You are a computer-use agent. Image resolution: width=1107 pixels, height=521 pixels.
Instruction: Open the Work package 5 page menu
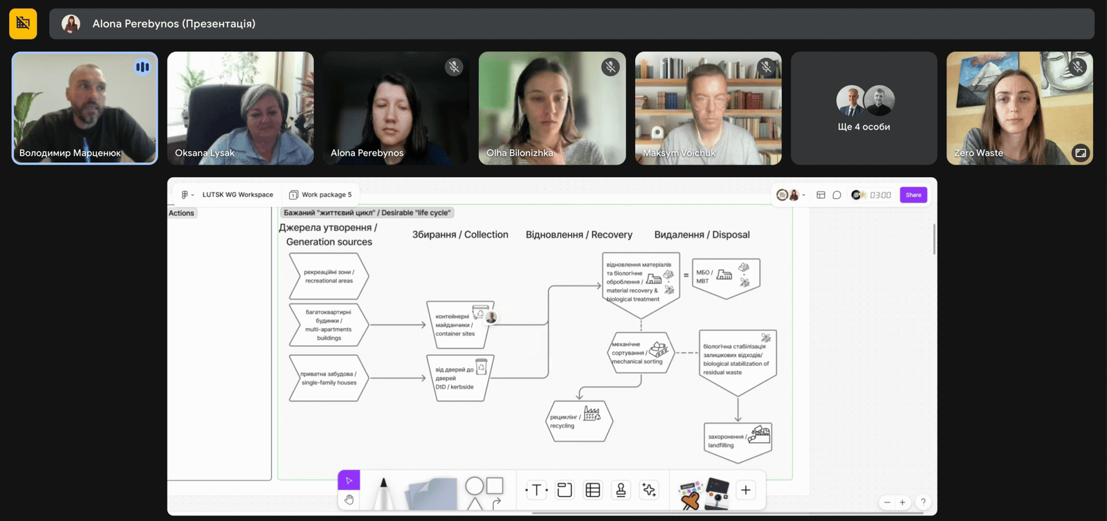[x=321, y=195]
